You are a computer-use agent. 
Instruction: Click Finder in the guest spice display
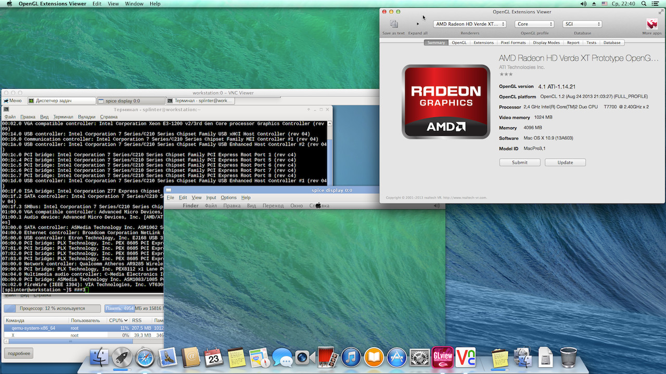[190, 206]
